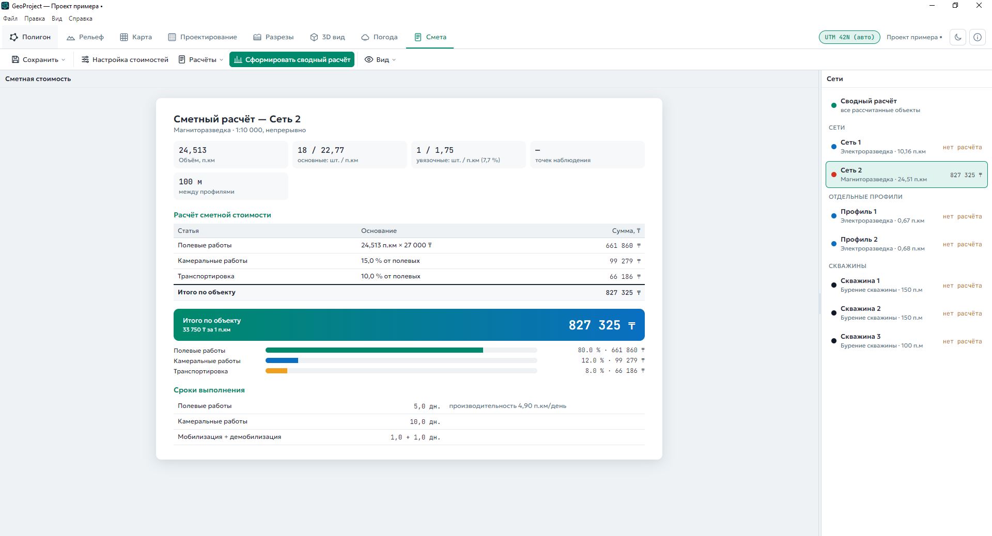Expand the Вид toolbar dropdown
The height and width of the screenshot is (536, 992).
pyautogui.click(x=380, y=60)
